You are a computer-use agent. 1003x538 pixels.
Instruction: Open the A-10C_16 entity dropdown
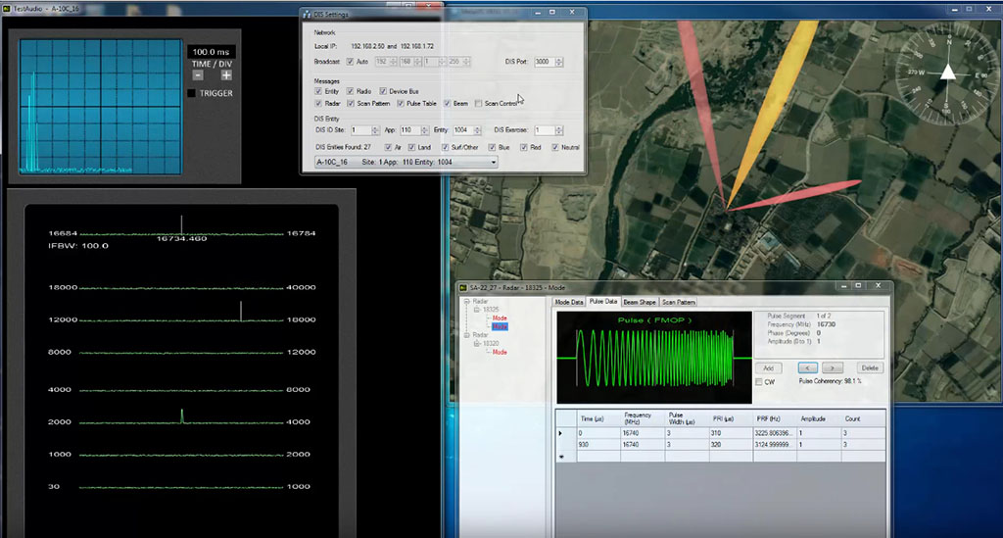494,163
